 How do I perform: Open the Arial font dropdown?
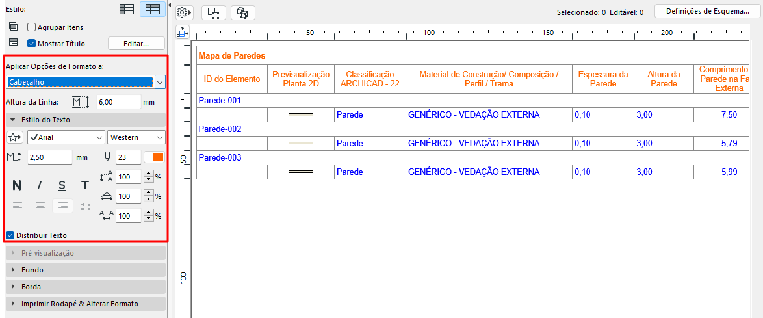pyautogui.click(x=66, y=137)
